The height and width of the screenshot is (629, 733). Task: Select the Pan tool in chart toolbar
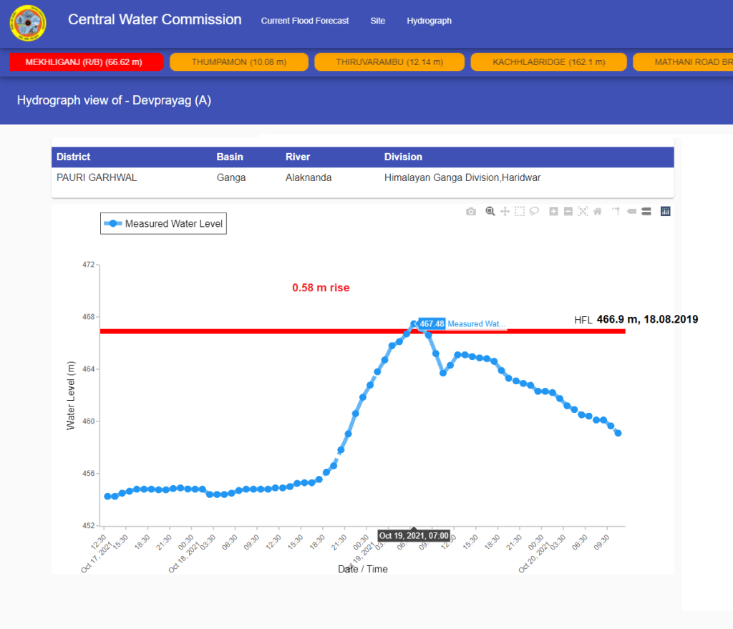505,211
